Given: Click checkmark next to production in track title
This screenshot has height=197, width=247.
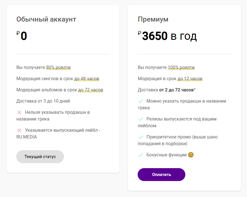Looking at the screenshot, I should coord(141,101).
